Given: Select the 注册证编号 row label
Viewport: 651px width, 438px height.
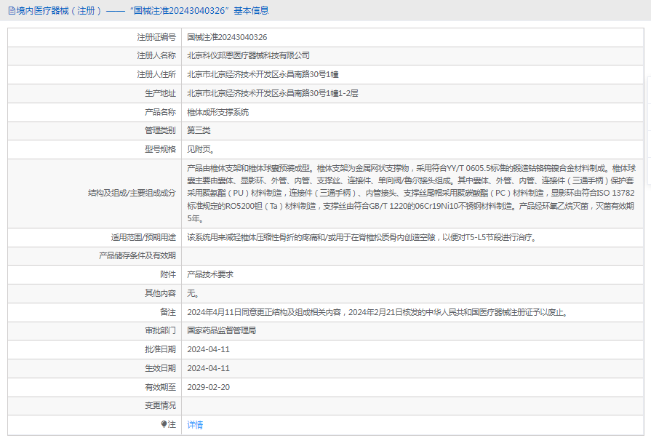Looking at the screenshot, I should (156, 37).
